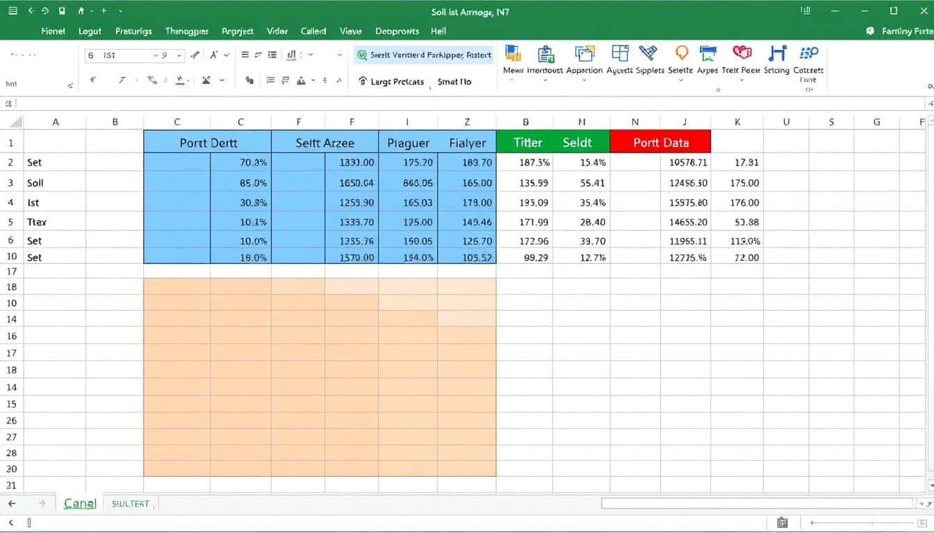Click the home icon in quick access toolbar
This screenshot has width=934, height=533.
(81, 11)
